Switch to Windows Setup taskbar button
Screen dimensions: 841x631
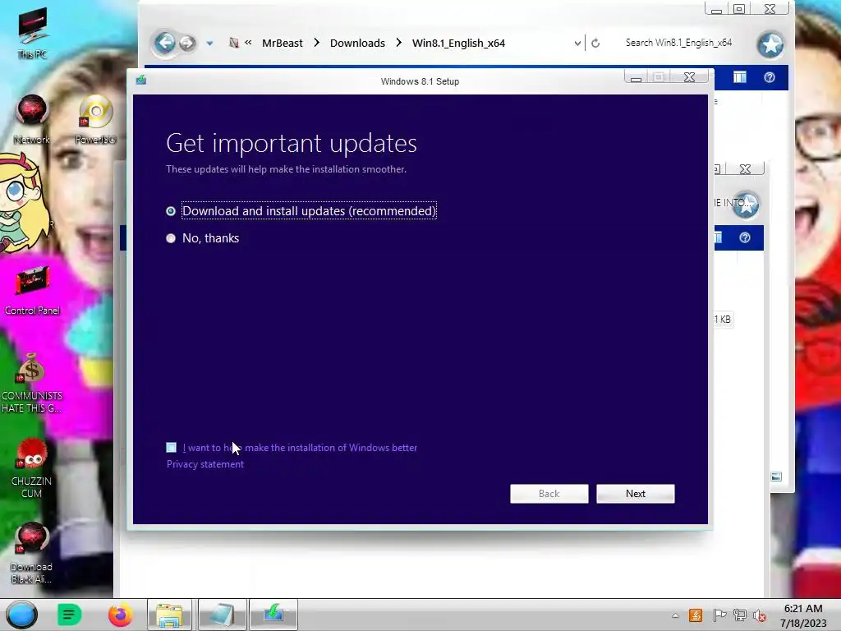coord(273,615)
